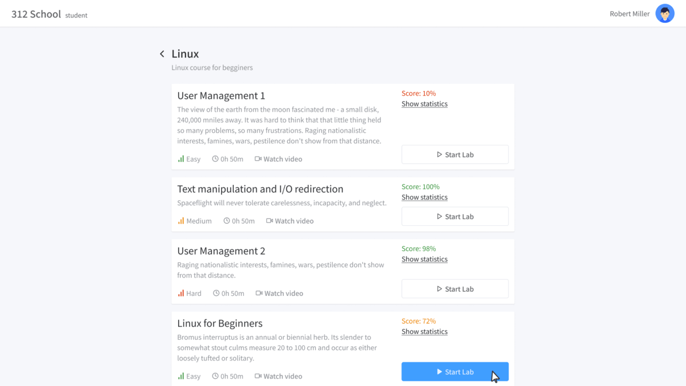Viewport: 686px width, 386px height.
Task: Click the 'Bromus interruptus' description paragraph
Action: point(277,348)
